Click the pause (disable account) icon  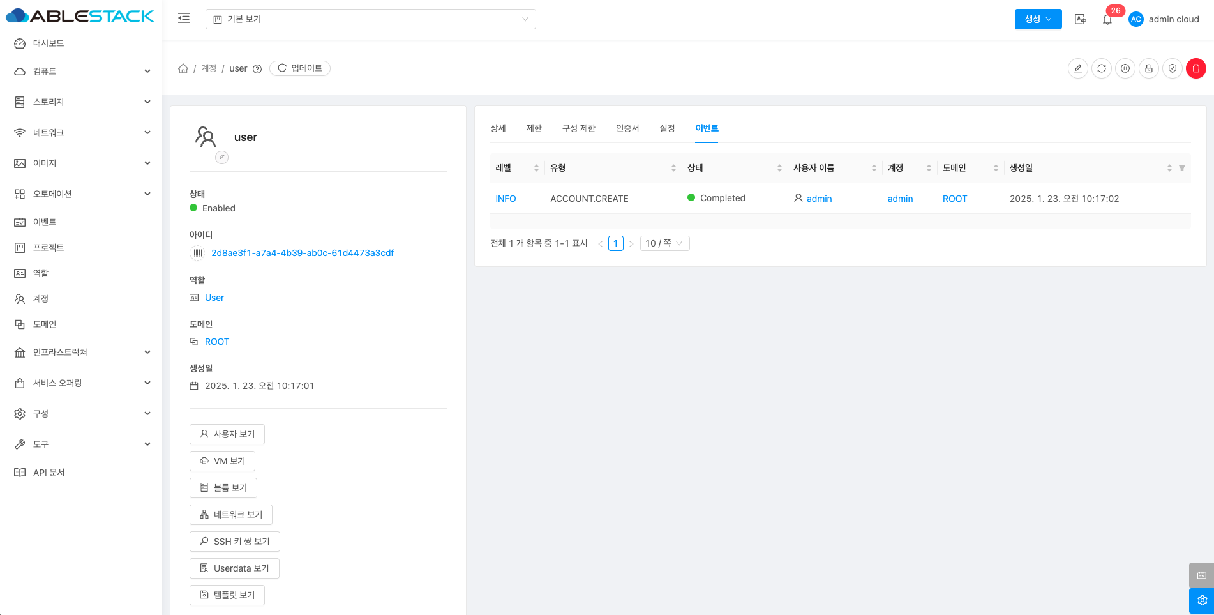click(x=1125, y=68)
